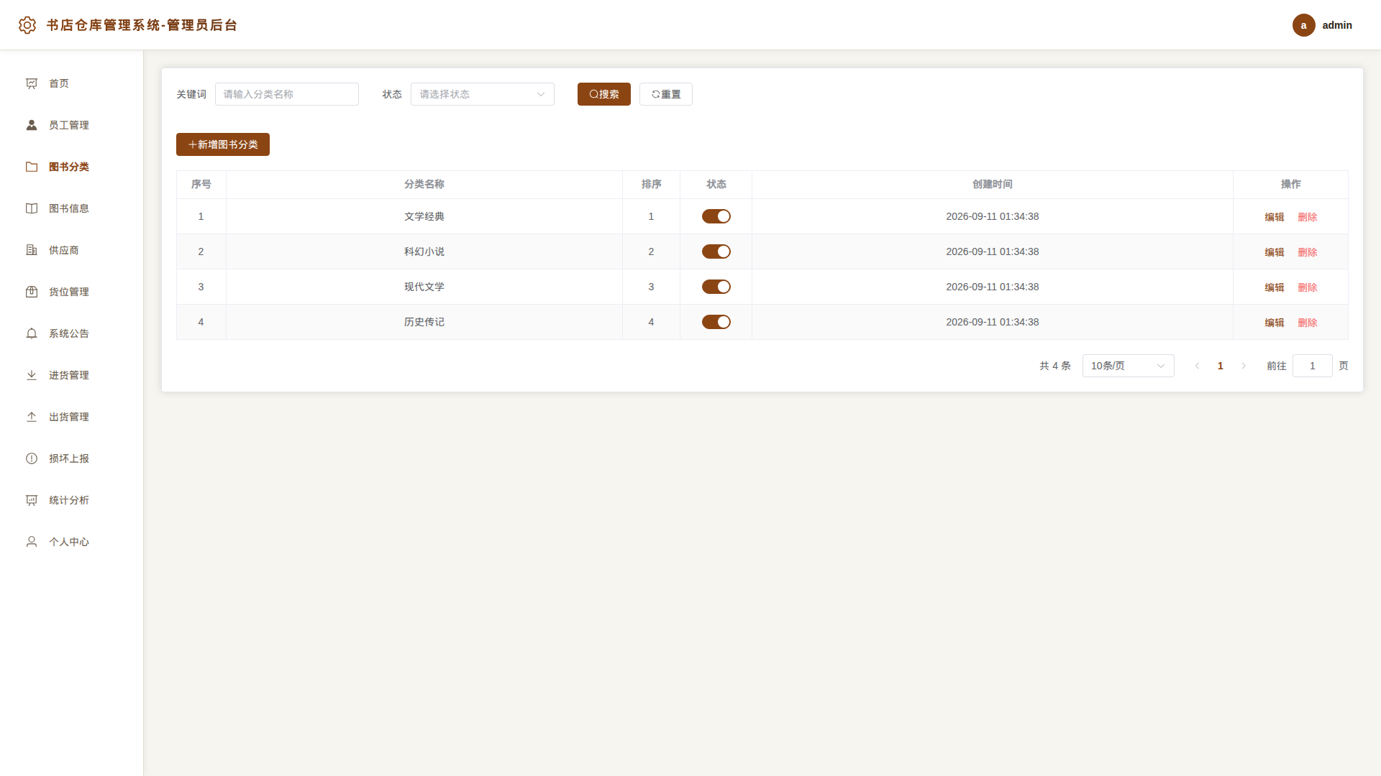Go to 货位管理 menu item
The image size is (1381, 776).
(x=72, y=292)
